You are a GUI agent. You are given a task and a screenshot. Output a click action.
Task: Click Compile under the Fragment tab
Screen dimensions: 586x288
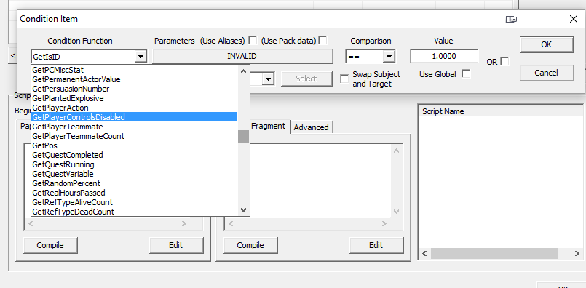click(x=250, y=245)
